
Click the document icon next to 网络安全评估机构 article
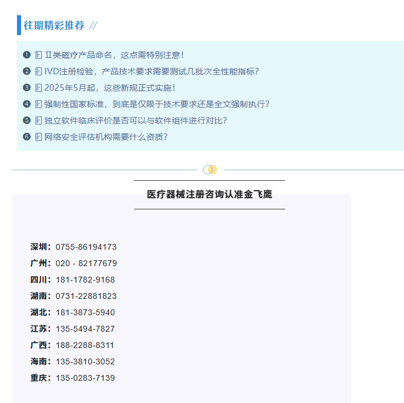tap(39, 137)
